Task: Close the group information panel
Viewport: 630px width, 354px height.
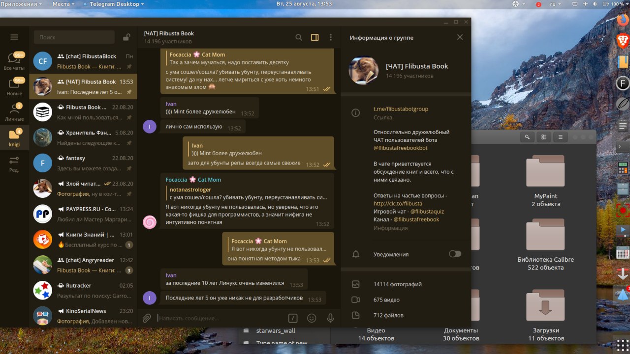Action: click(460, 37)
